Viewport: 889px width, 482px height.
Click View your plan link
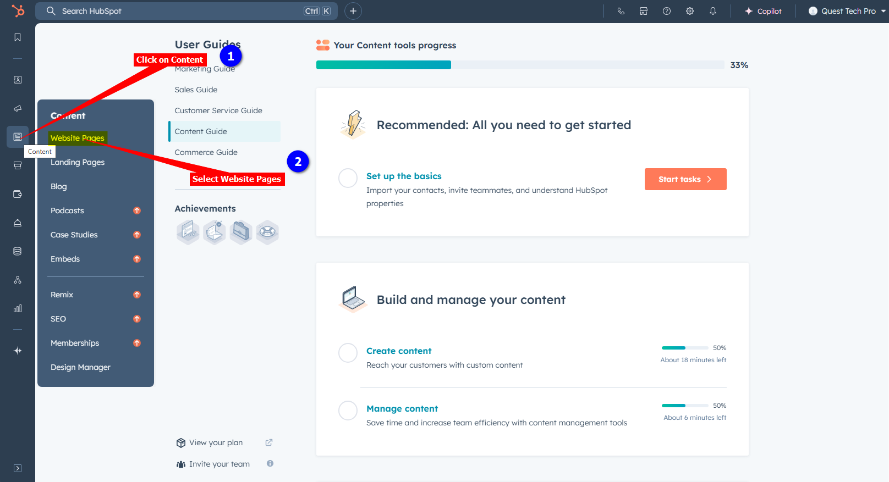pyautogui.click(x=216, y=442)
